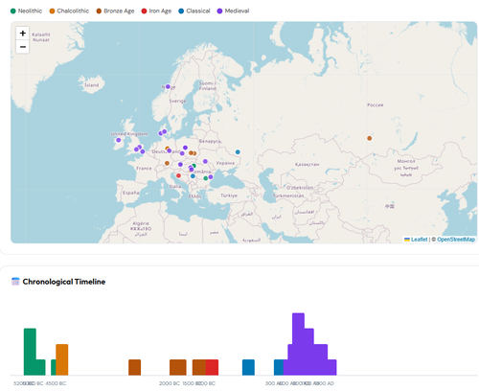Click the 4500 BC axis label

click(56, 383)
